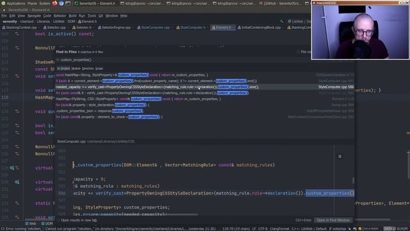This screenshot has height=231, width=410.
Task: Enable Open results in new tab checkbox
Action: (58, 220)
